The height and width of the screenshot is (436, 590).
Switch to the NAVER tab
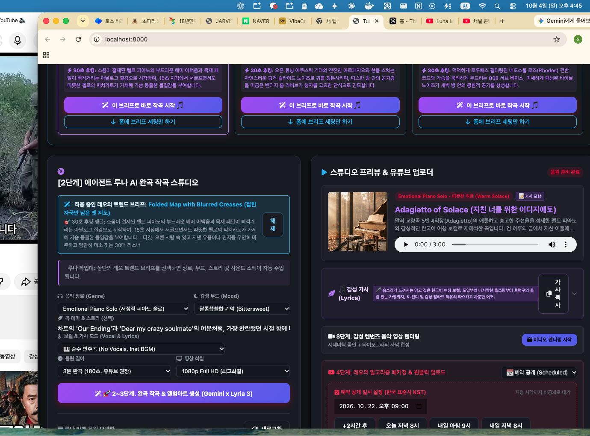coord(256,21)
